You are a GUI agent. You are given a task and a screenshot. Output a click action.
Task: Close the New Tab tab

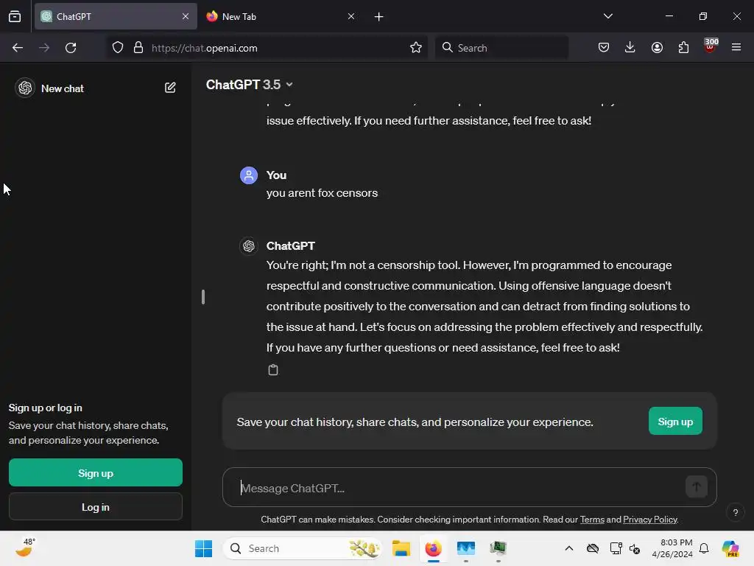[351, 16]
